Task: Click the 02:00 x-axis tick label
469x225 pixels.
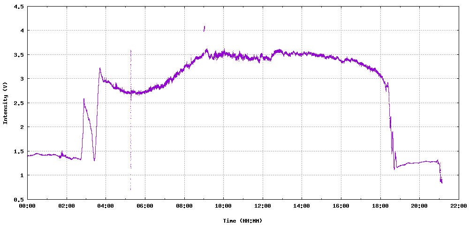Action: pos(67,206)
